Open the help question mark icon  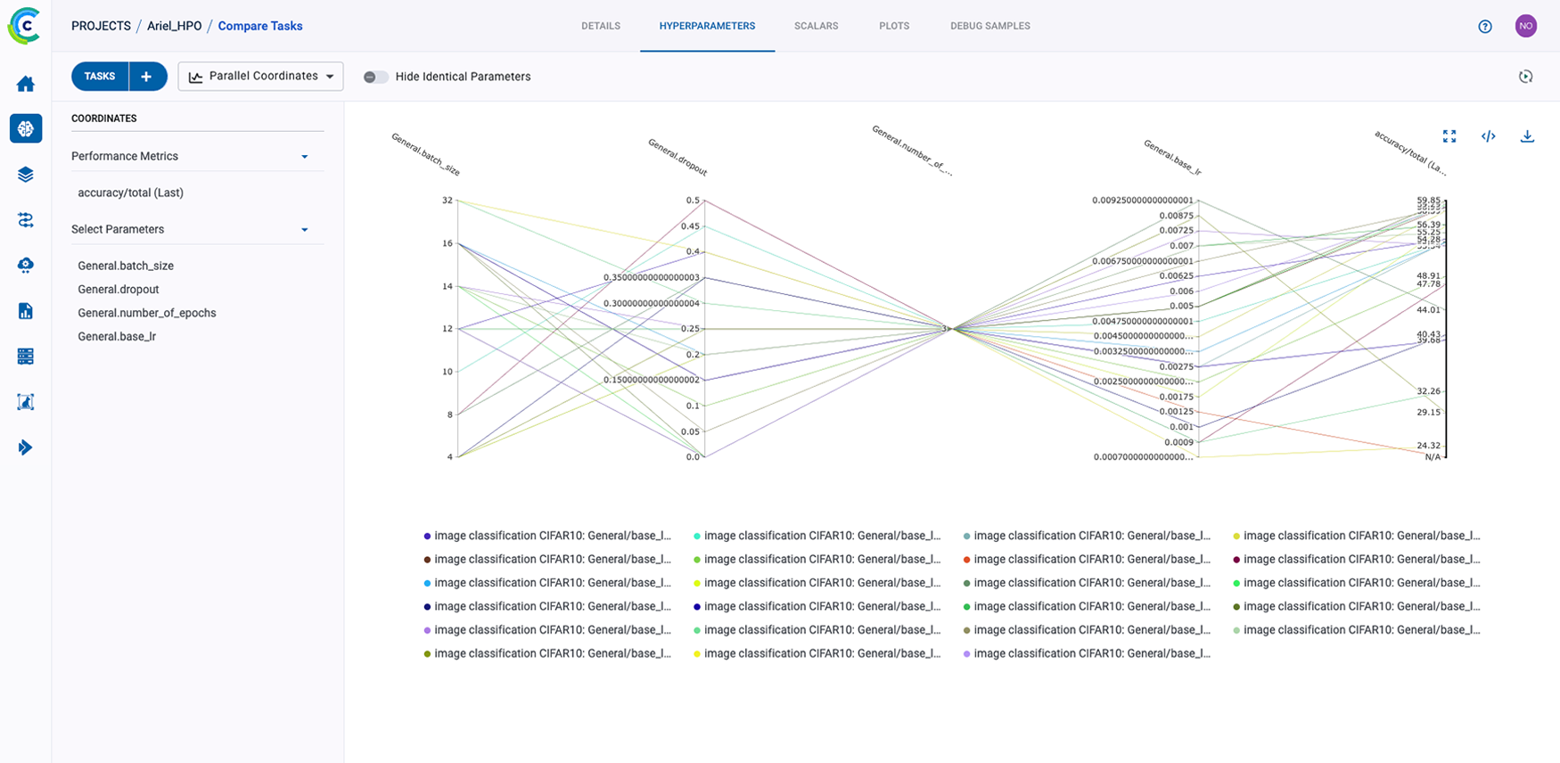(1485, 27)
